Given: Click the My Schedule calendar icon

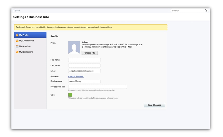Looking at the screenshot, I should pos(17,46).
